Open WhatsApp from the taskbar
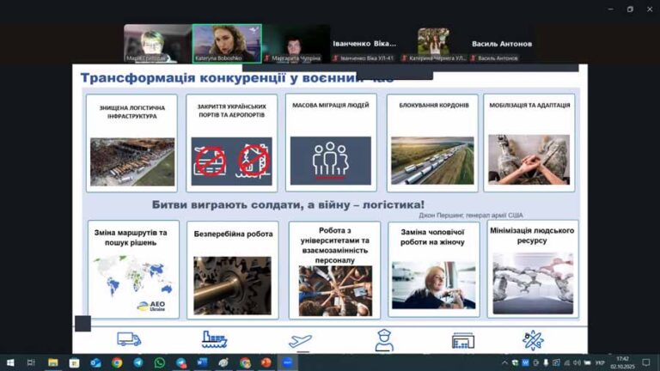 [159, 362]
